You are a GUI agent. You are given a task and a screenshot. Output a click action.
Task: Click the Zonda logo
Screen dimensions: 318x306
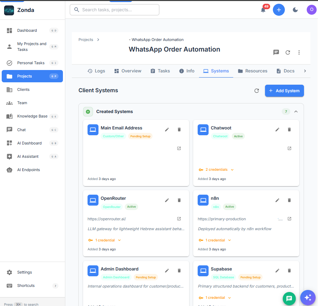9,10
